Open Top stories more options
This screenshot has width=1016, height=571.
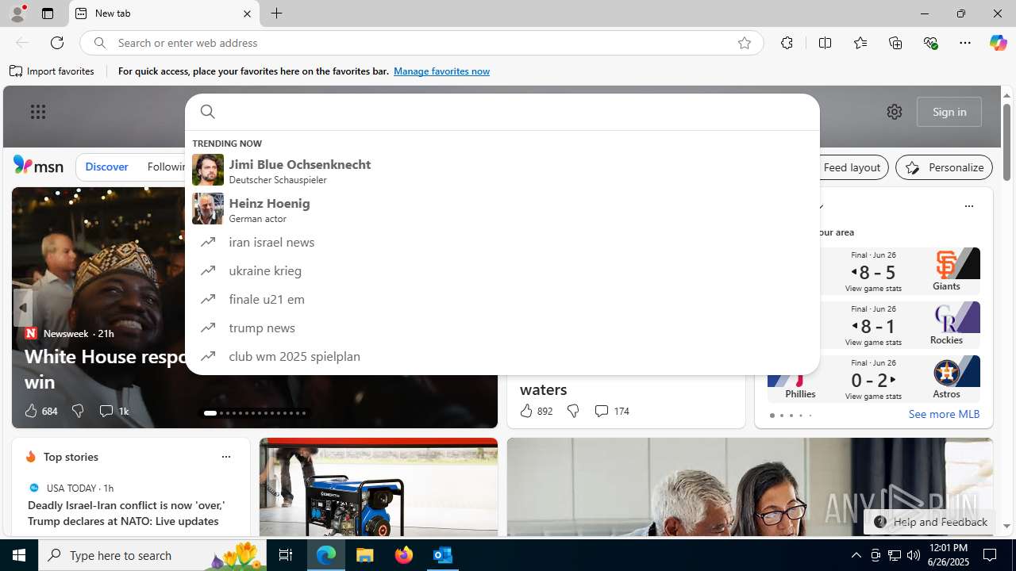click(x=225, y=457)
